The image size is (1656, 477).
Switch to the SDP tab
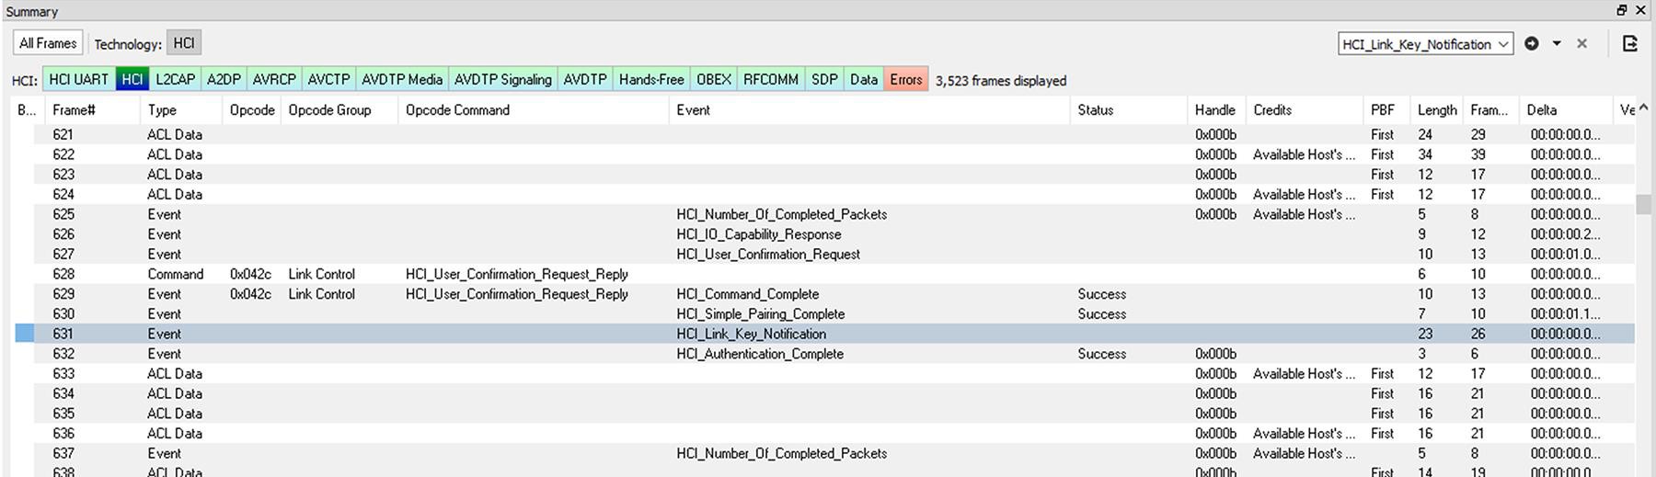point(824,80)
